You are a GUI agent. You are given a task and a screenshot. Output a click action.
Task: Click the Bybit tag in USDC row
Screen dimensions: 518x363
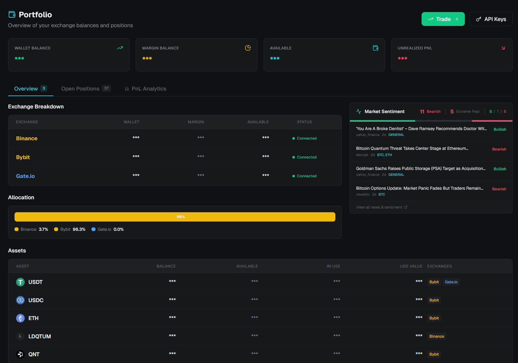[x=434, y=300]
